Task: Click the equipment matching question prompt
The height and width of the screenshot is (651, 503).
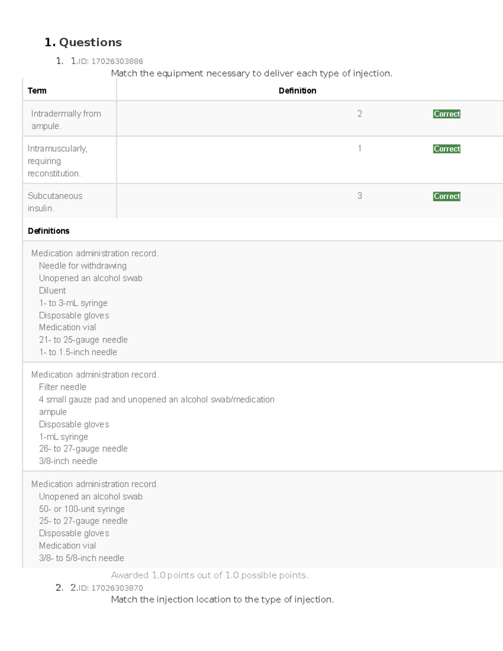Action: (251, 73)
